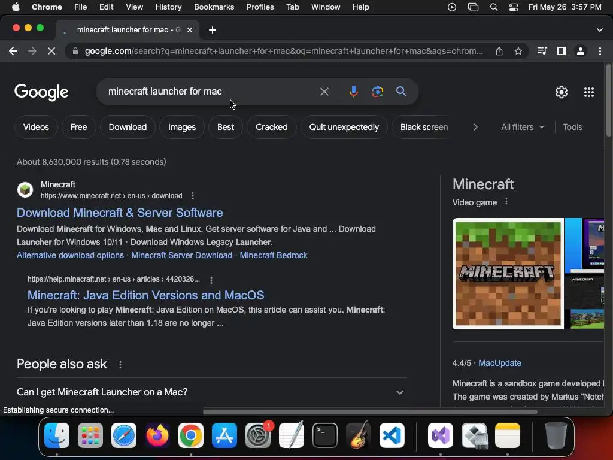Stop page loading with the X button
The width and height of the screenshot is (613, 460).
51,51
